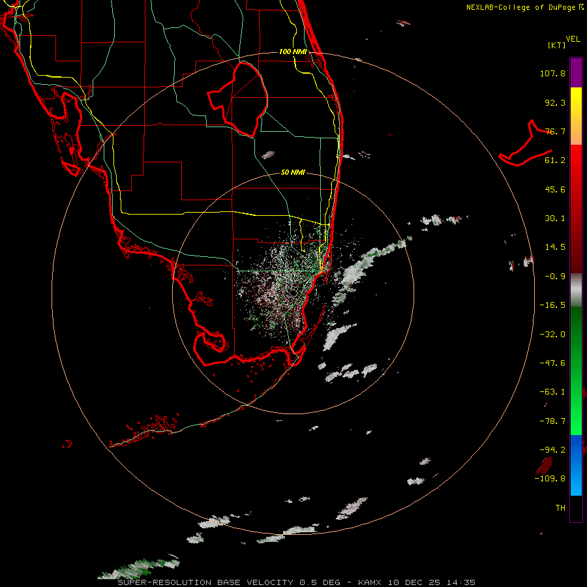Click the blue segment of velocity color bar

click(x=576, y=465)
